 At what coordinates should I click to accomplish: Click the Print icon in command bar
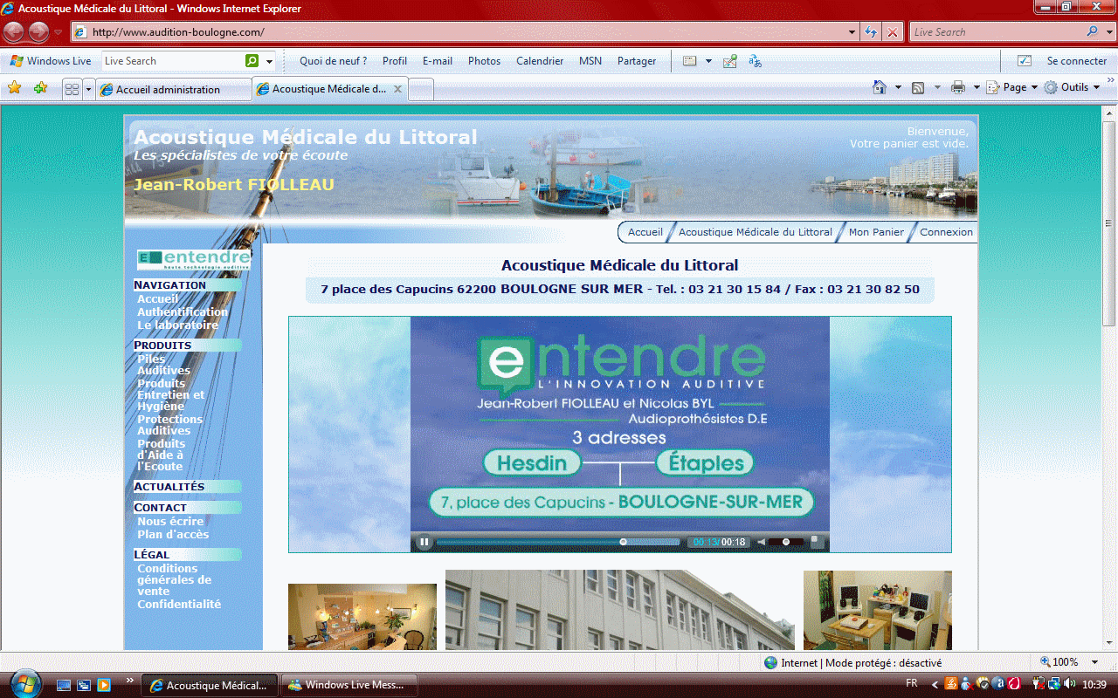click(958, 87)
